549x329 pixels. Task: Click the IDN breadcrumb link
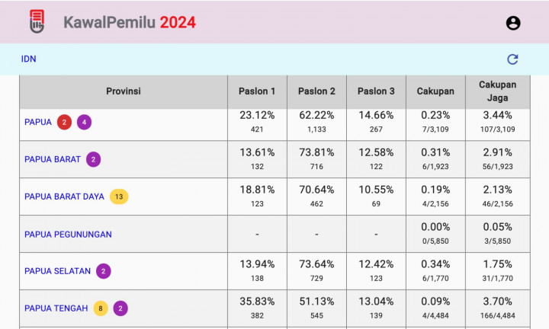(28, 59)
